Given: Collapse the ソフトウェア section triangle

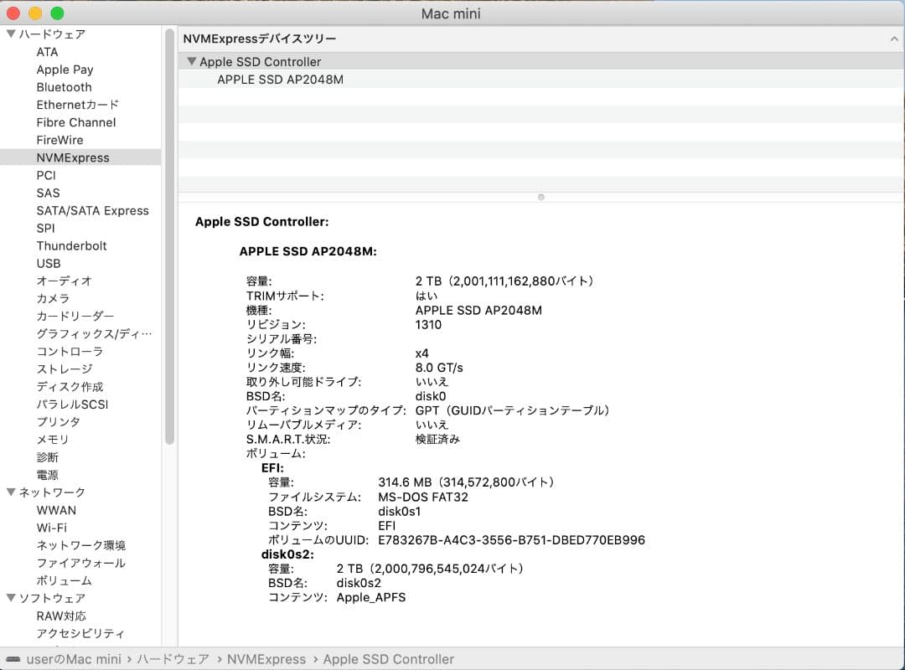Looking at the screenshot, I should coord(11,598).
